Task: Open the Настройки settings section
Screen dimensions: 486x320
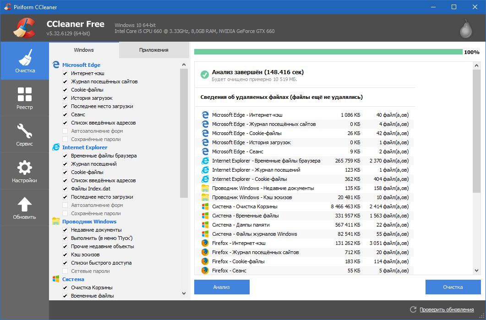Action: tap(25, 171)
